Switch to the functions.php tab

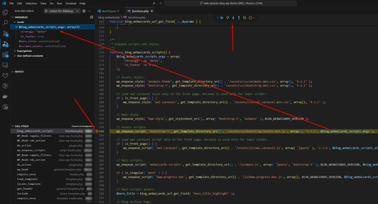point(140,11)
